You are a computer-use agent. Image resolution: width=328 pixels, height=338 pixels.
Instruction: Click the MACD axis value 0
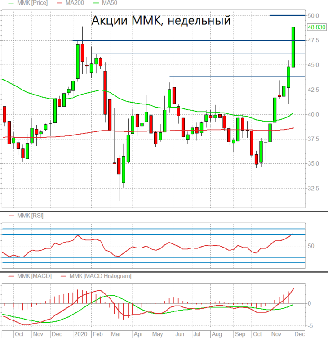point(310,303)
